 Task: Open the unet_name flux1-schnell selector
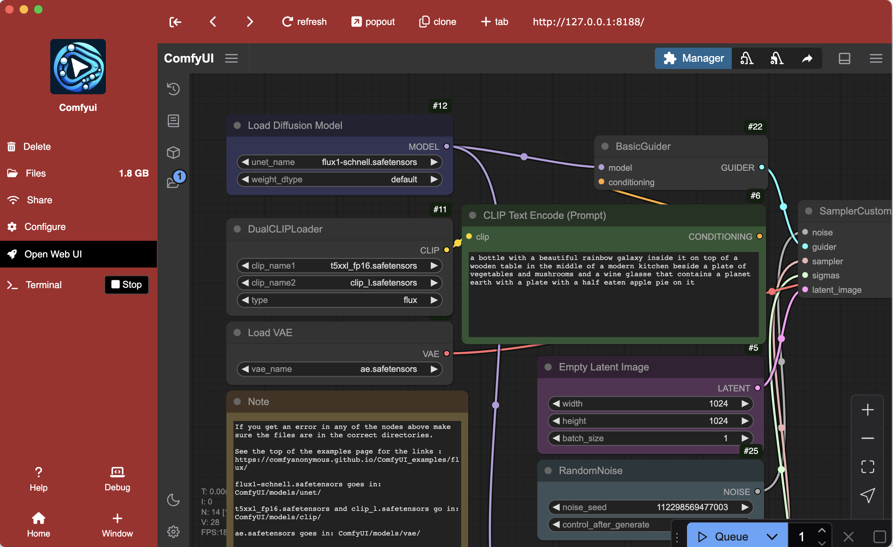tap(339, 162)
